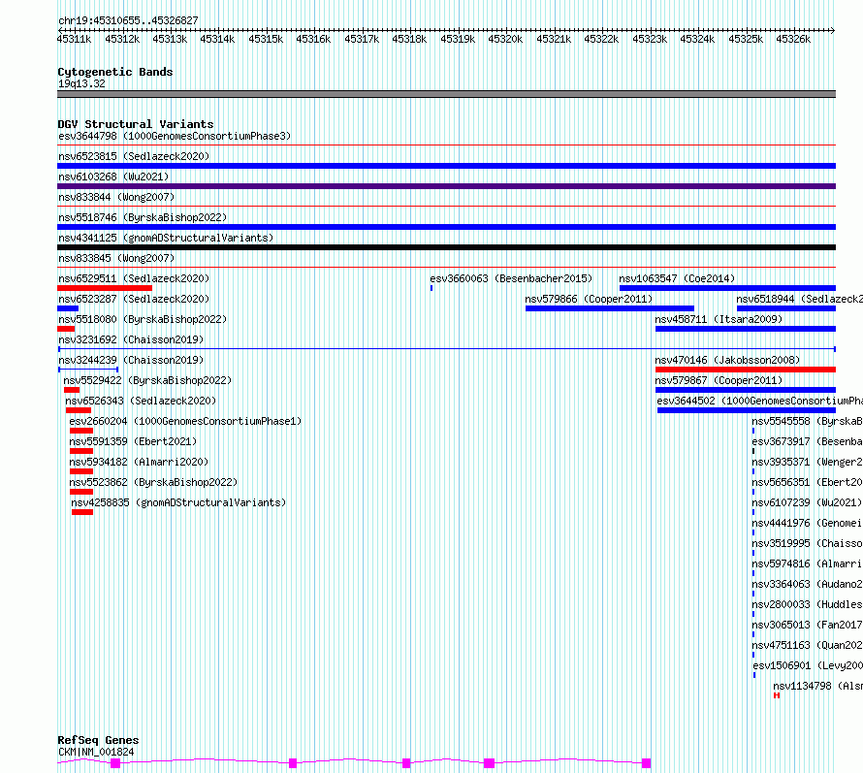Click the nsv3519995 Chaisson variant label
This screenshot has height=773, width=863.
[808, 543]
